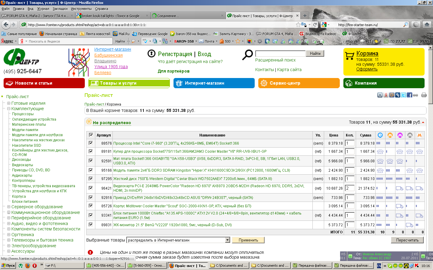
Task: Click the quantity field for the Radeon video card
Action: click(350, 188)
